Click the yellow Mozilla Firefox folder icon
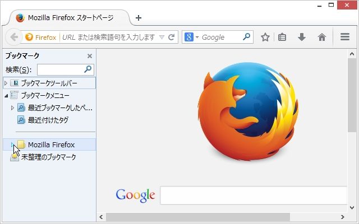This screenshot has width=359, height=224. [x=21, y=144]
